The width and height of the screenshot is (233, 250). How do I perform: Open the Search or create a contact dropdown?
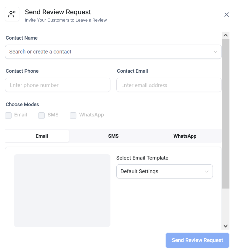pos(110,52)
